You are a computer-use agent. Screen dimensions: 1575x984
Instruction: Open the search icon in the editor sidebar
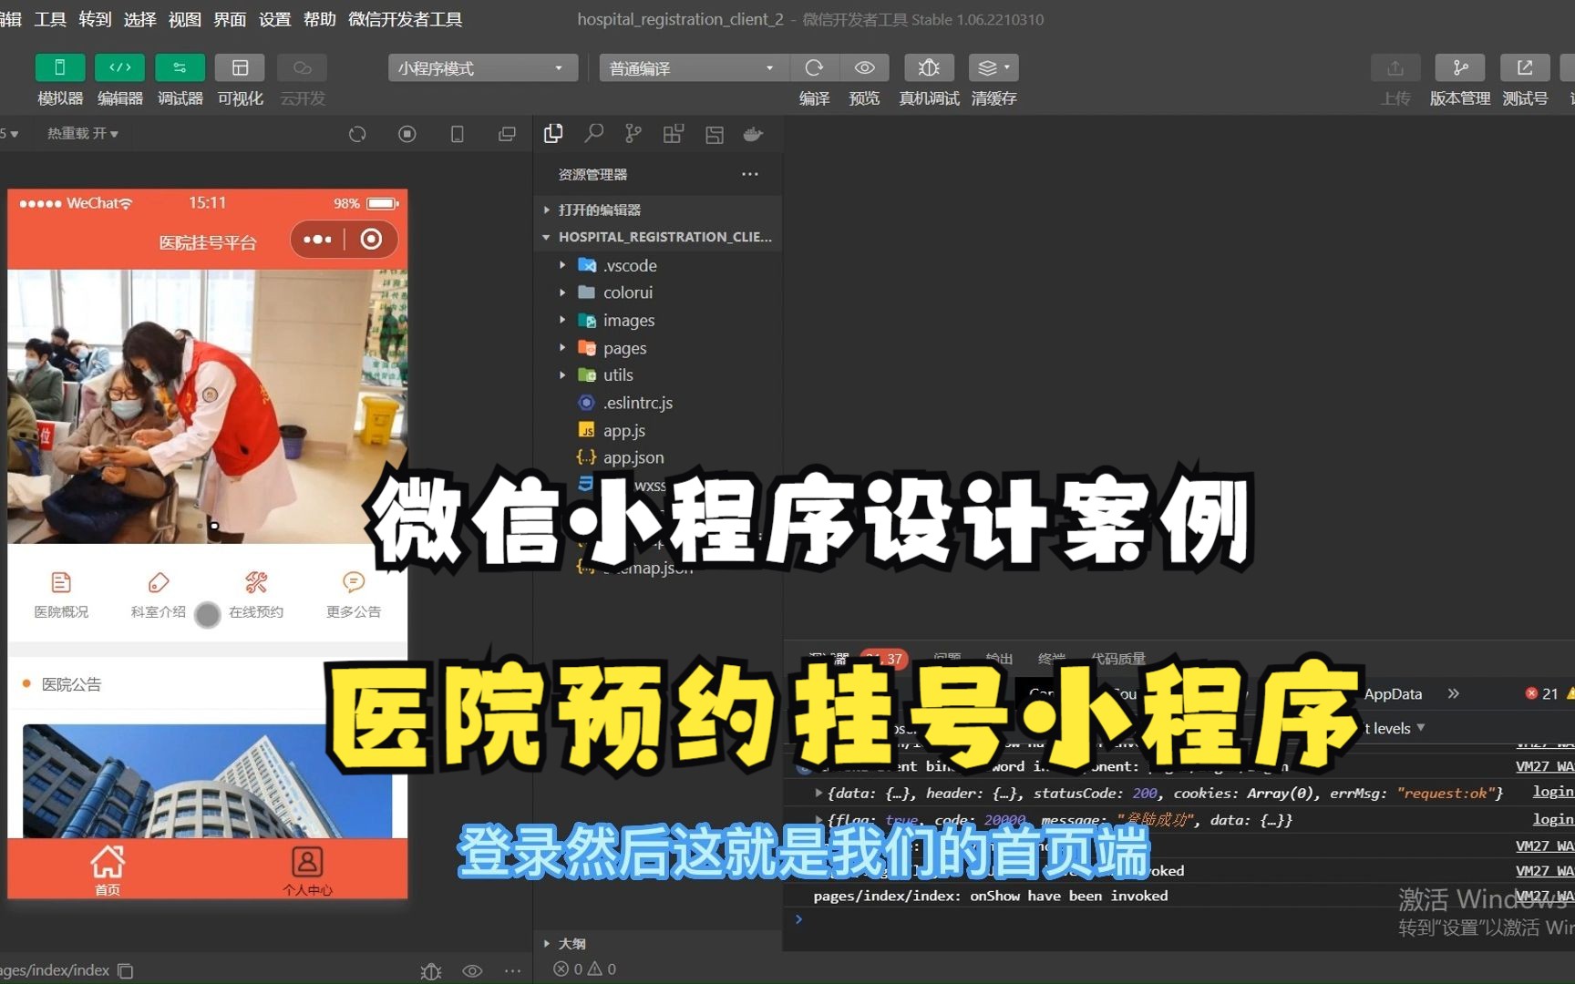click(x=594, y=134)
